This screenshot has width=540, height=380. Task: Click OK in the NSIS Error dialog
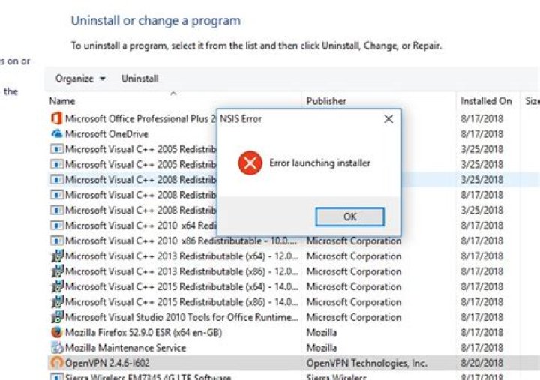pos(349,217)
